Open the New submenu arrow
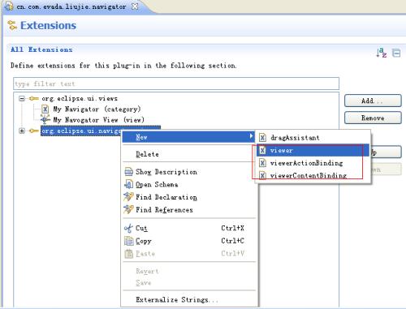 (x=252, y=136)
